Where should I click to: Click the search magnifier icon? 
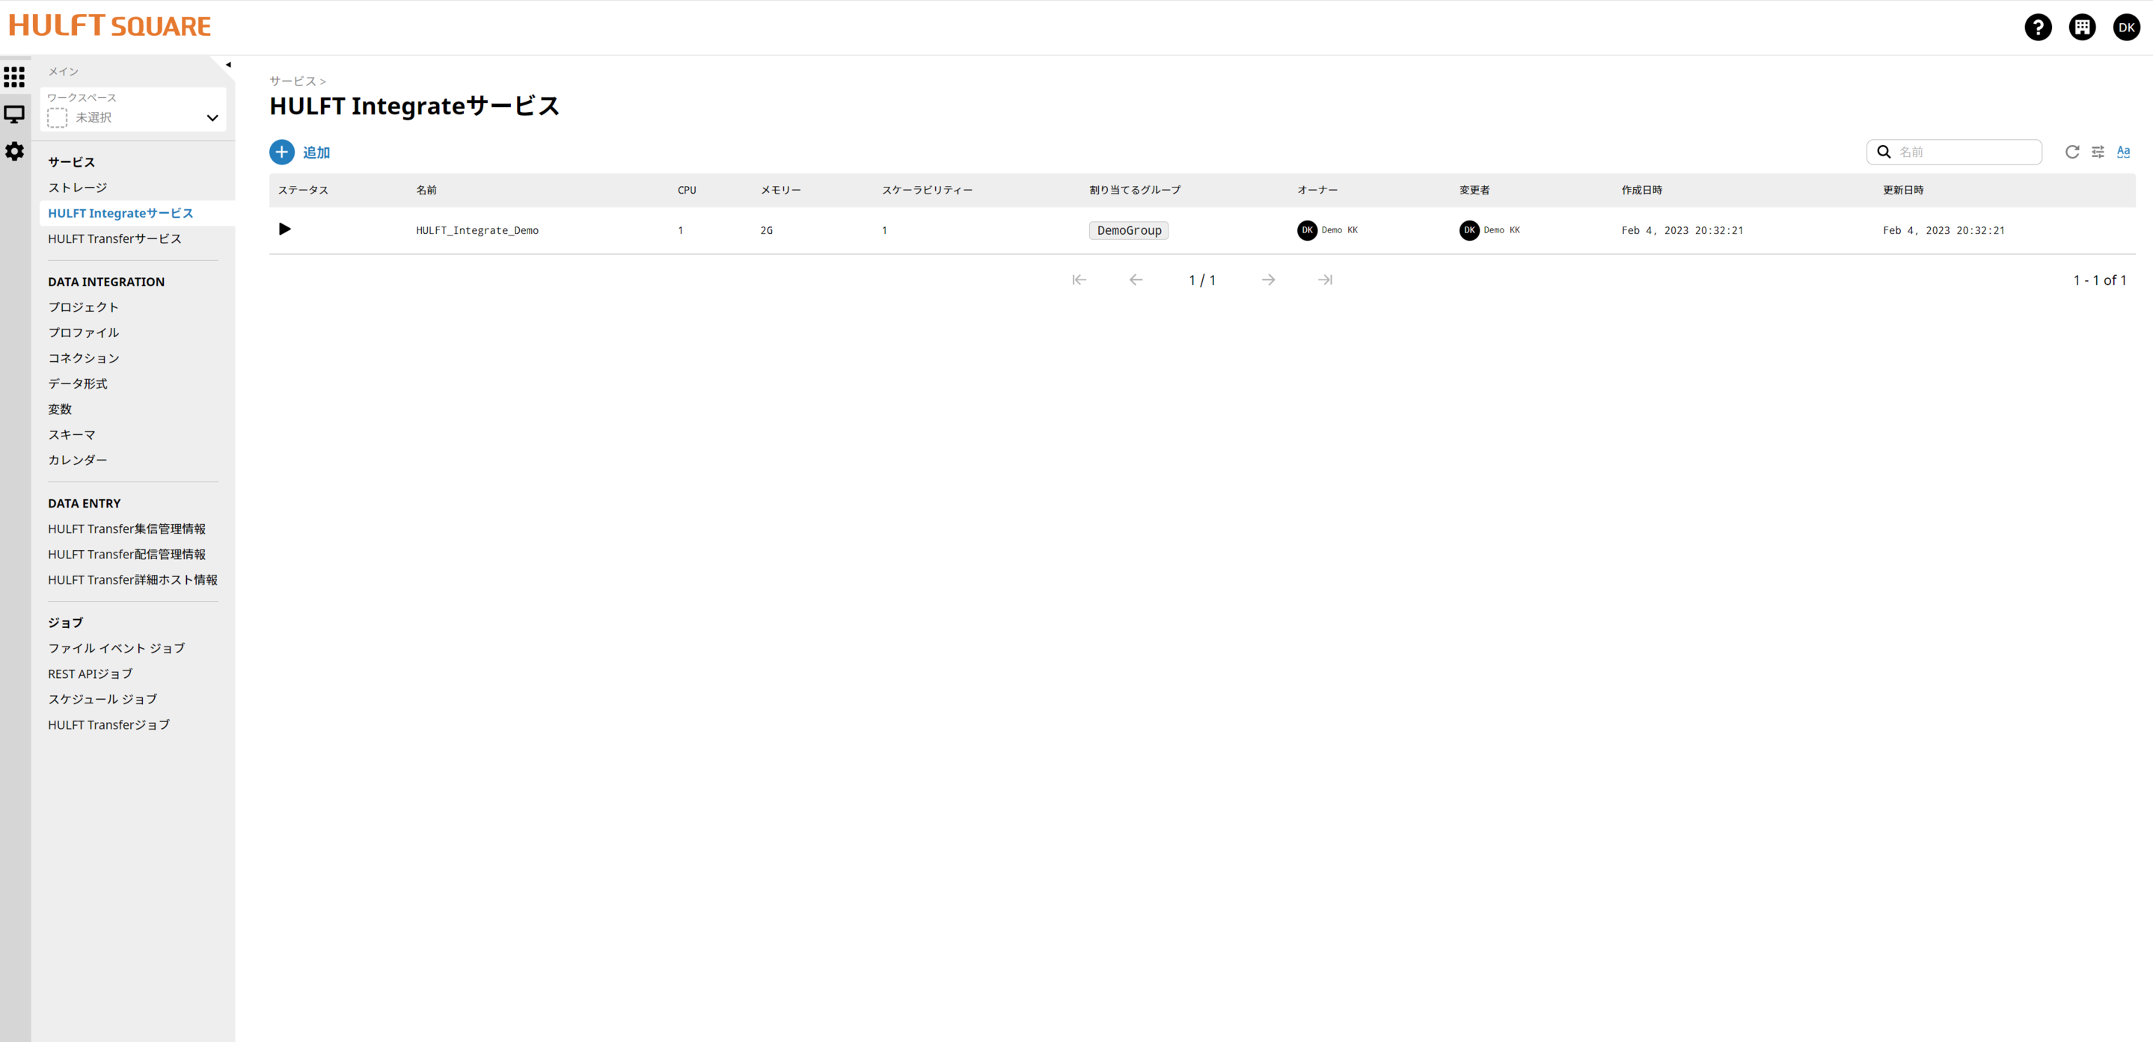[1884, 152]
